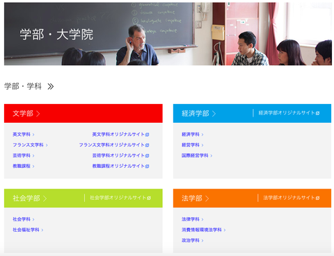Click the arrow after 消費情報環境法学科
Screen dimensions: 334x256
click(225, 230)
